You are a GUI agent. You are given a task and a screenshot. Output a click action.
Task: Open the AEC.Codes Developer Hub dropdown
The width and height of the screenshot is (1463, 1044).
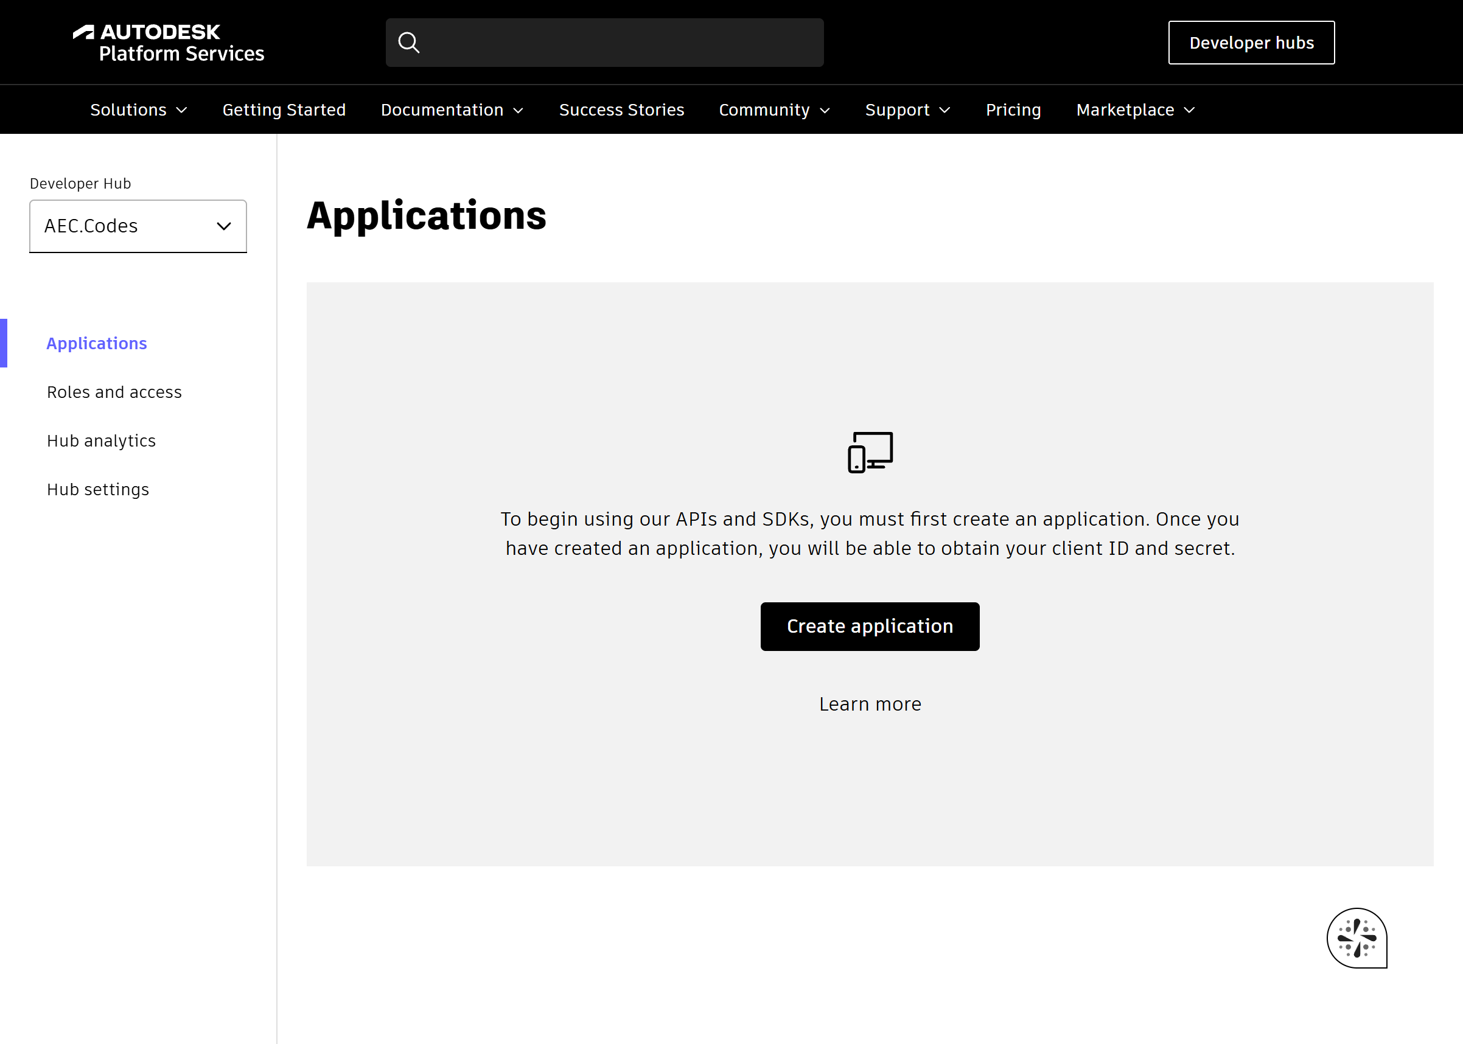tap(138, 226)
